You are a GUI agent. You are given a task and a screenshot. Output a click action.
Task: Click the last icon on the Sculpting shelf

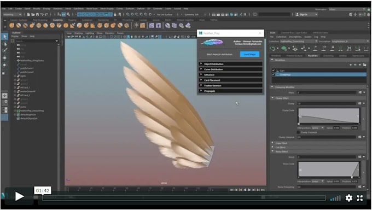point(188,25)
